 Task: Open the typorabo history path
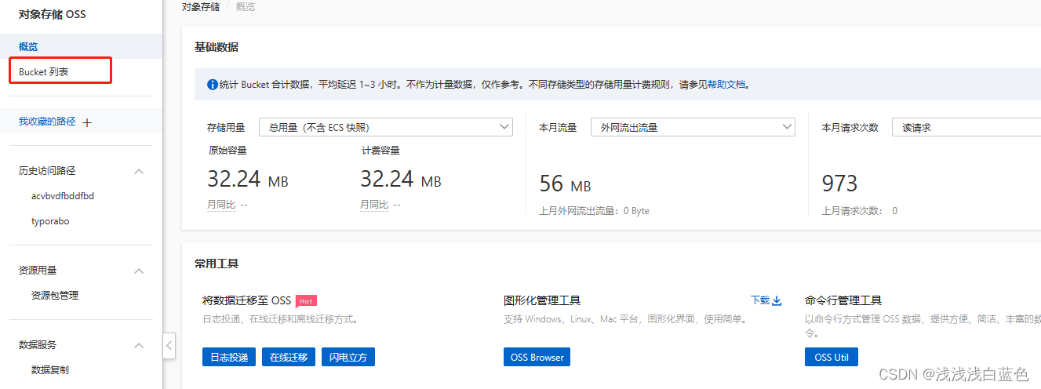tap(50, 221)
